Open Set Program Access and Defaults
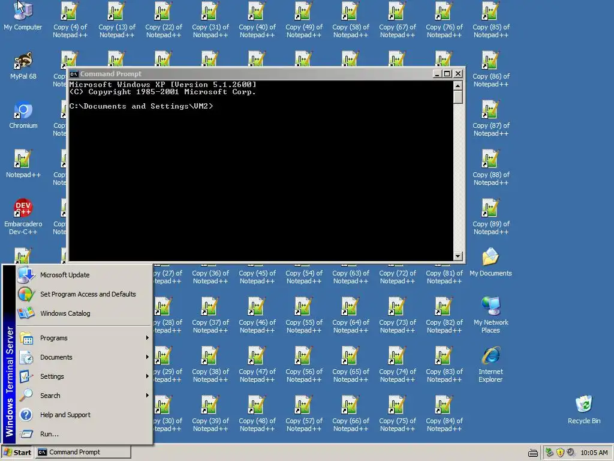This screenshot has height=461, width=614. [x=83, y=294]
